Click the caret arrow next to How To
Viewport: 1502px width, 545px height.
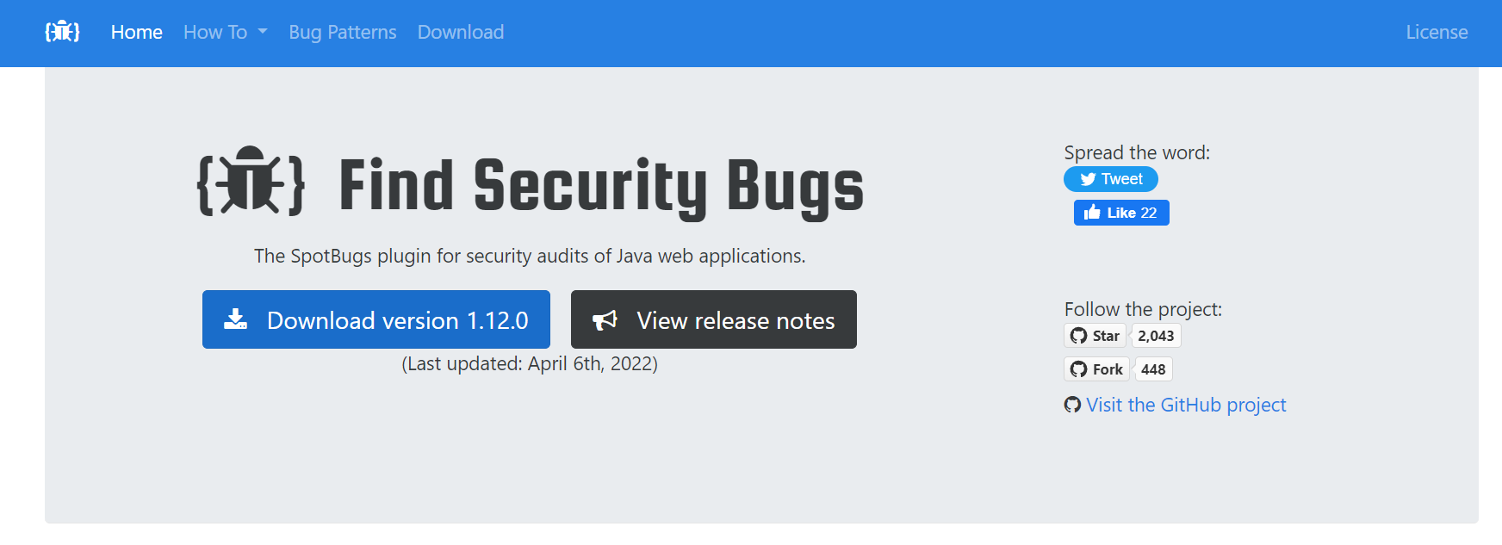pyautogui.click(x=263, y=33)
